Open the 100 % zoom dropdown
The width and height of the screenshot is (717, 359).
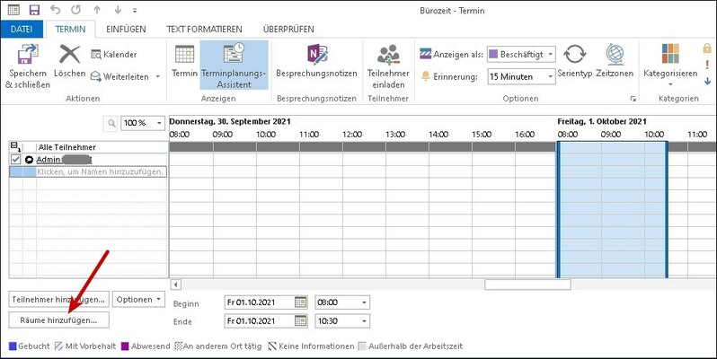coord(160,123)
